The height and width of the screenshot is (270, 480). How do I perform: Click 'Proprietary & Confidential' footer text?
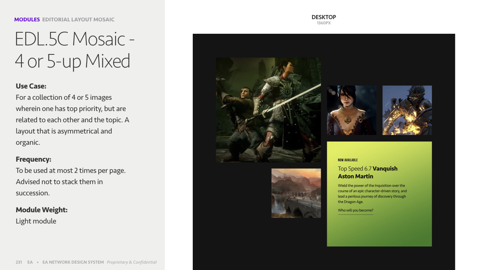click(132, 262)
